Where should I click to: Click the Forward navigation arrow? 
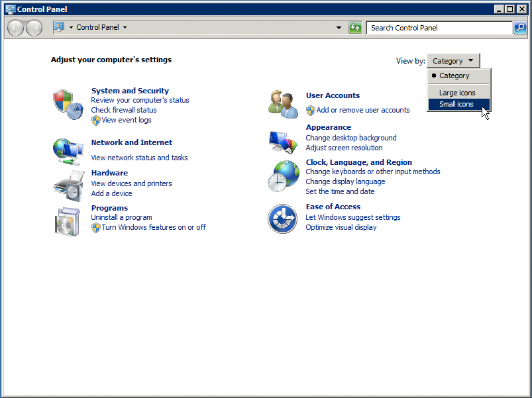click(x=34, y=28)
